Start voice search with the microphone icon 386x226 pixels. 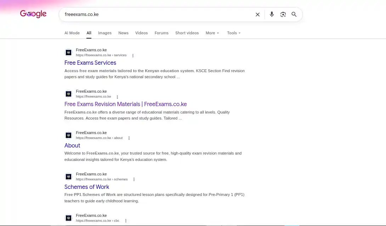(x=272, y=14)
